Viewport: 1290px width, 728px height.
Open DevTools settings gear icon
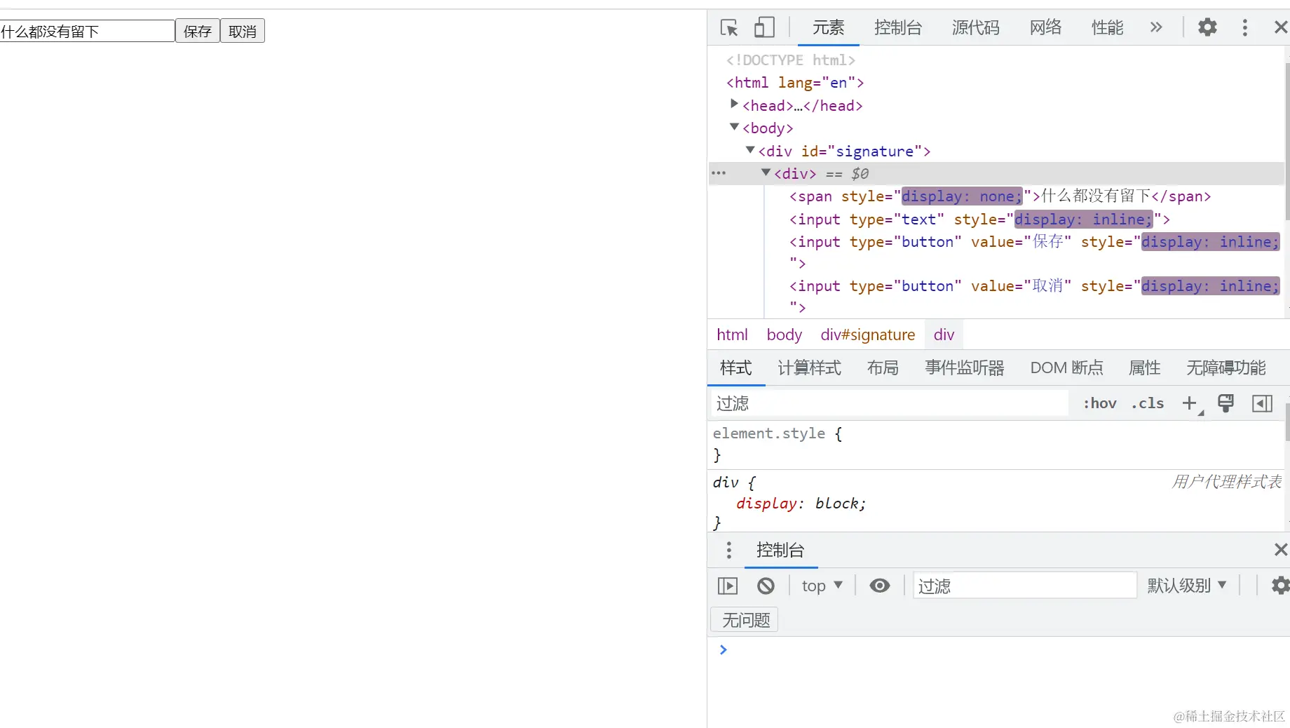tap(1207, 27)
